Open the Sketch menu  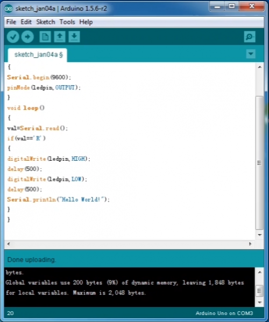[46, 22]
